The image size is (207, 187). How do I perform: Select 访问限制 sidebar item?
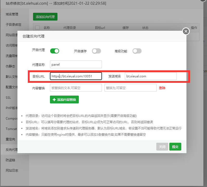[12, 46]
